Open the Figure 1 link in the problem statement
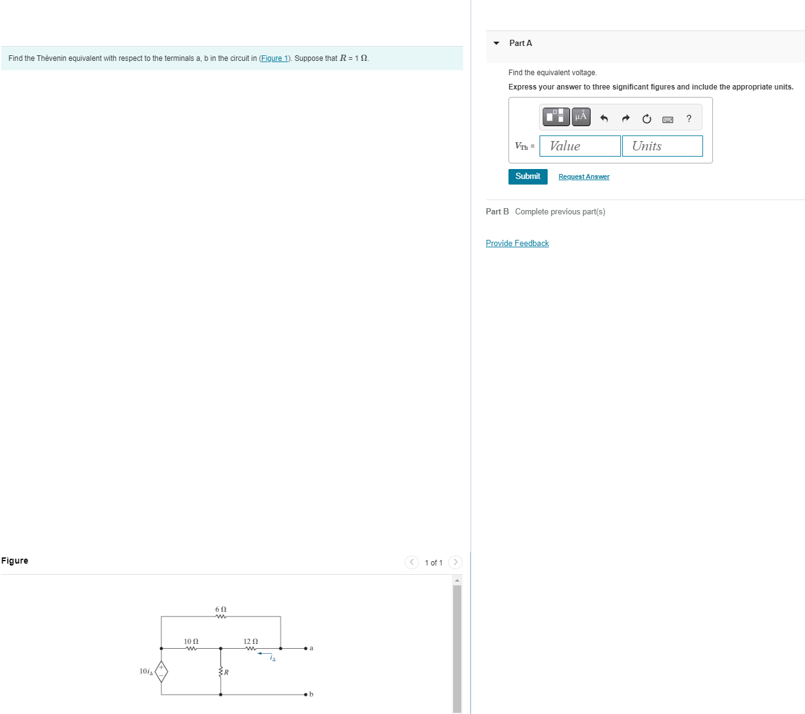This screenshot has height=714, width=805. click(x=274, y=58)
